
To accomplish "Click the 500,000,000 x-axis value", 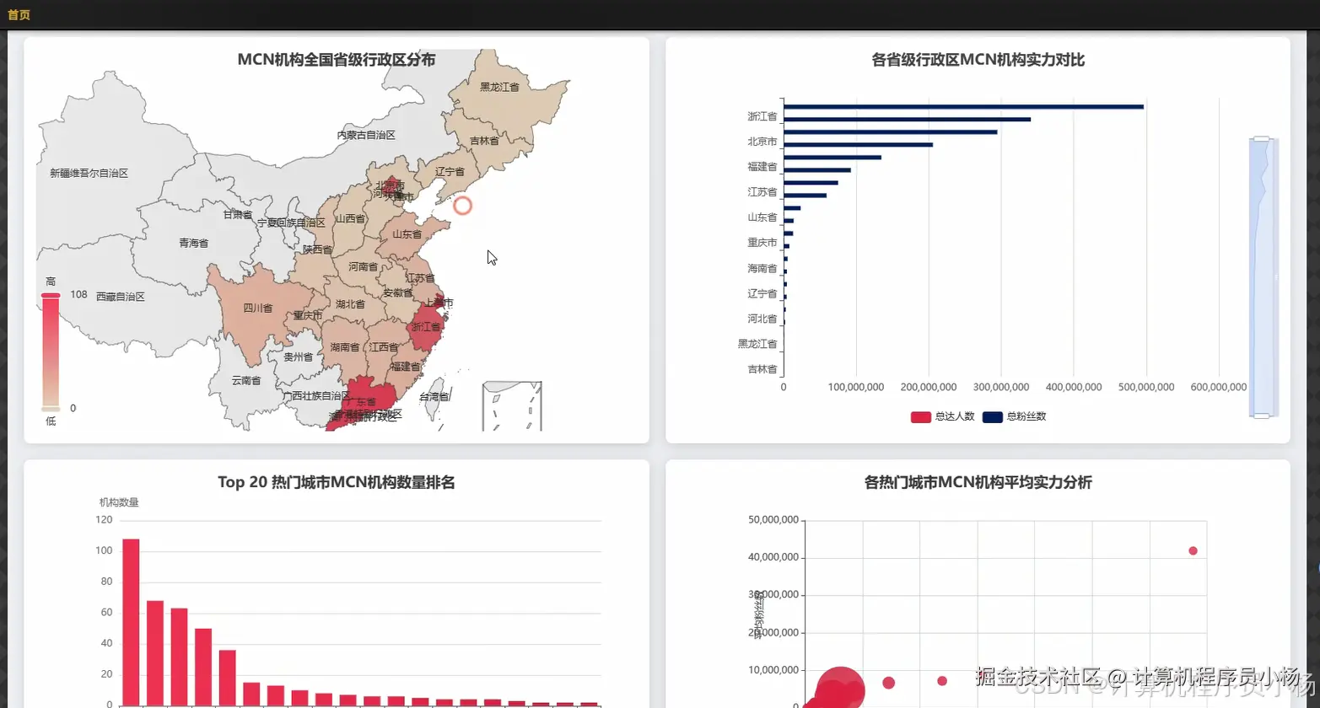I will point(1146,387).
